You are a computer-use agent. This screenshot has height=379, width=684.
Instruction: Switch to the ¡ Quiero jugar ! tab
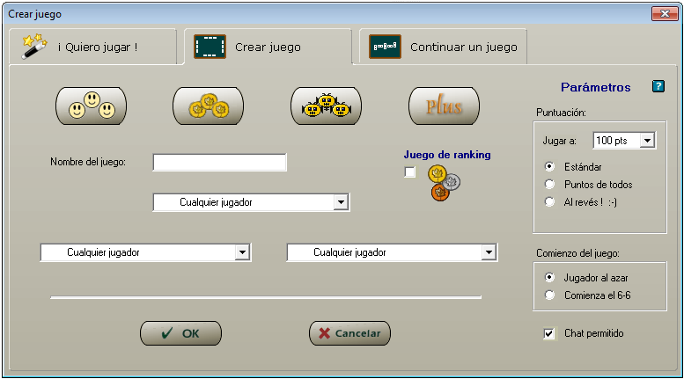[x=93, y=47]
